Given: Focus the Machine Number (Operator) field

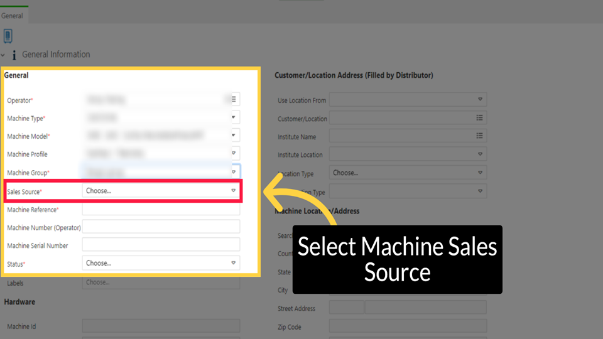Looking at the screenshot, I should [161, 227].
